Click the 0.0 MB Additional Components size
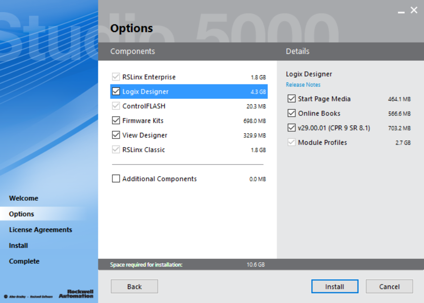This screenshot has height=303, width=424. point(258,179)
